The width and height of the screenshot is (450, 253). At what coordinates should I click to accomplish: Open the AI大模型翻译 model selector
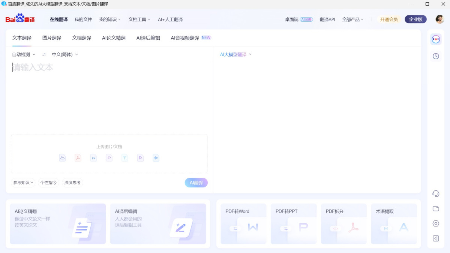pos(235,54)
